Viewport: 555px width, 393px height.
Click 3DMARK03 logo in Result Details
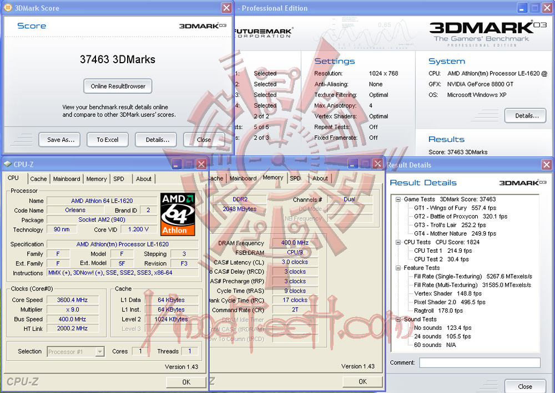tap(523, 183)
